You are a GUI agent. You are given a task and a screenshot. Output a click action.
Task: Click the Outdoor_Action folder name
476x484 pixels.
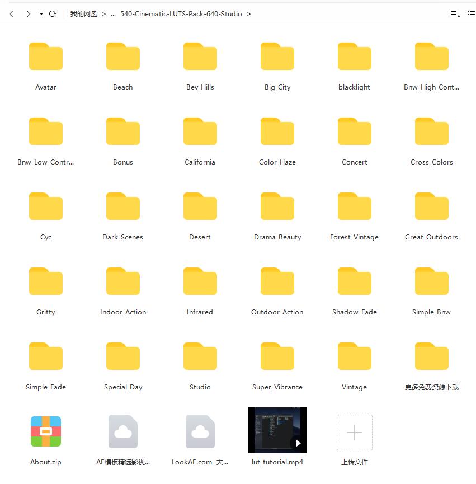[x=277, y=312]
